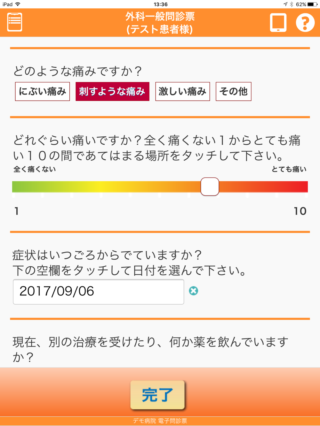This screenshot has height=426, width=320.
Task: Tap the battery indicator icon
Action: (312, 4)
